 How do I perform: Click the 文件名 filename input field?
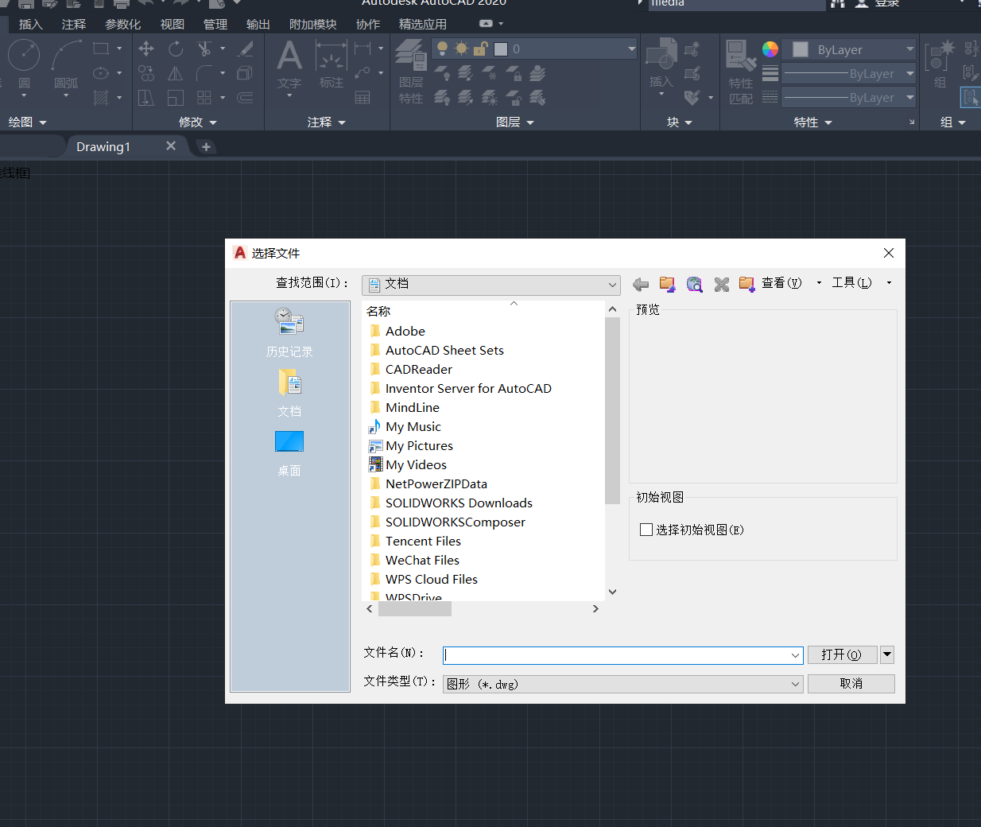(616, 655)
